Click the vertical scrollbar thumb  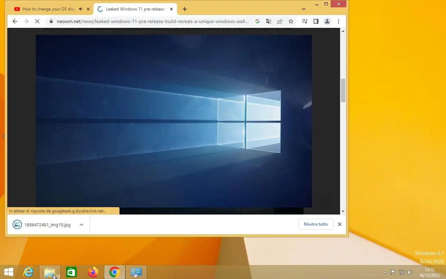pos(343,90)
